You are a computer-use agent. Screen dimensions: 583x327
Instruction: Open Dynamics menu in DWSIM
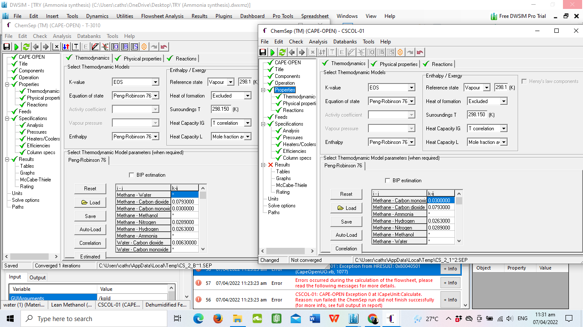click(97, 16)
